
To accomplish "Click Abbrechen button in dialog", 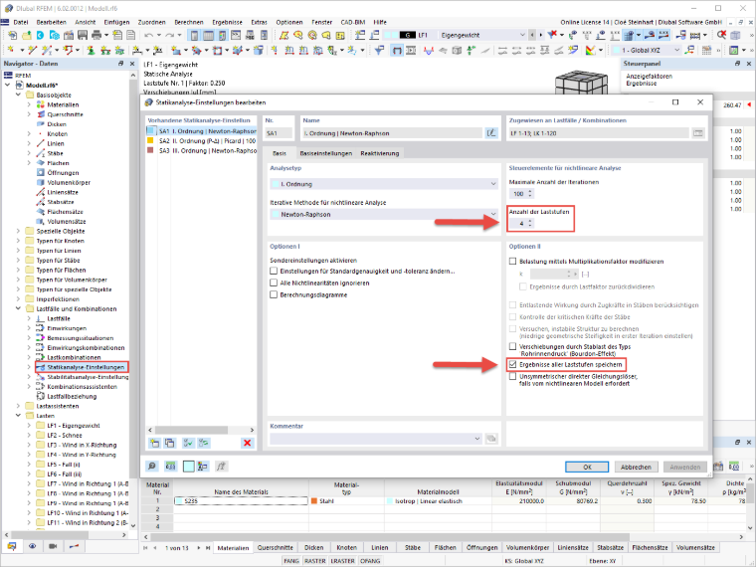I will point(636,467).
